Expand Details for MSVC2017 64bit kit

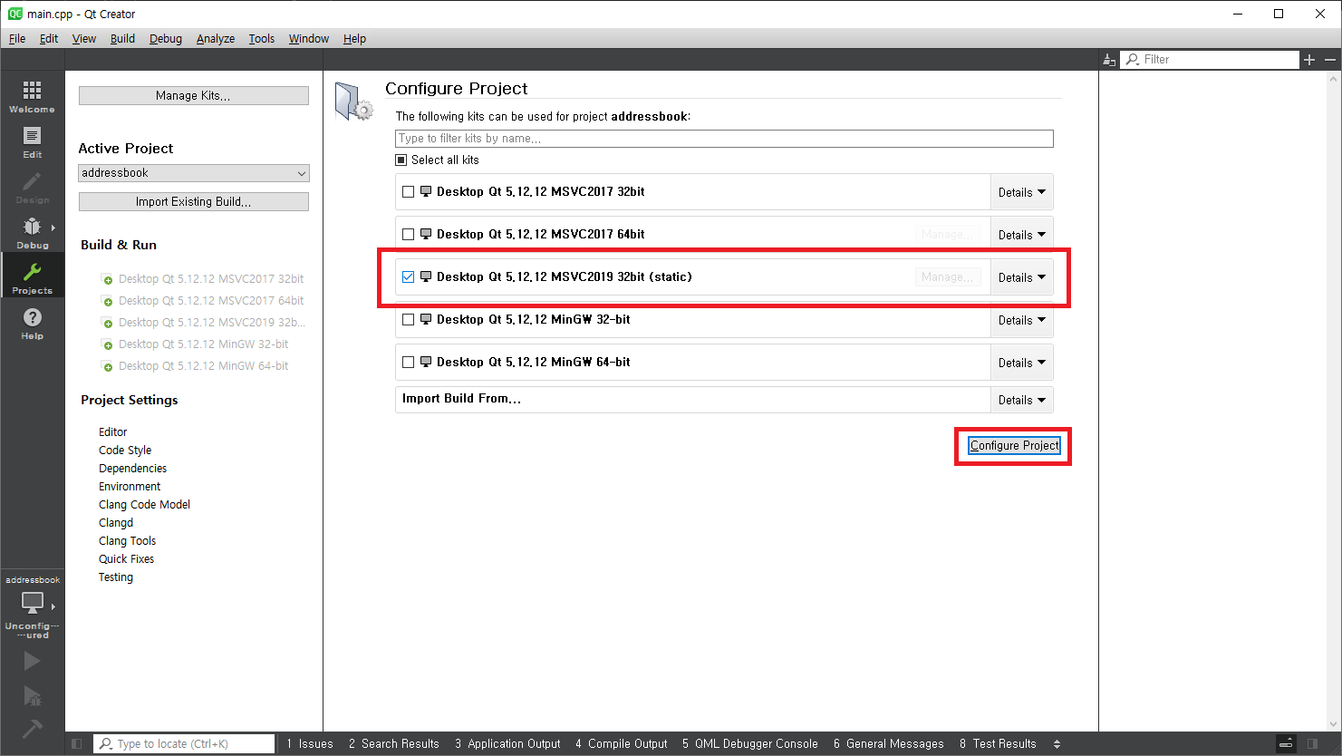pos(1021,235)
